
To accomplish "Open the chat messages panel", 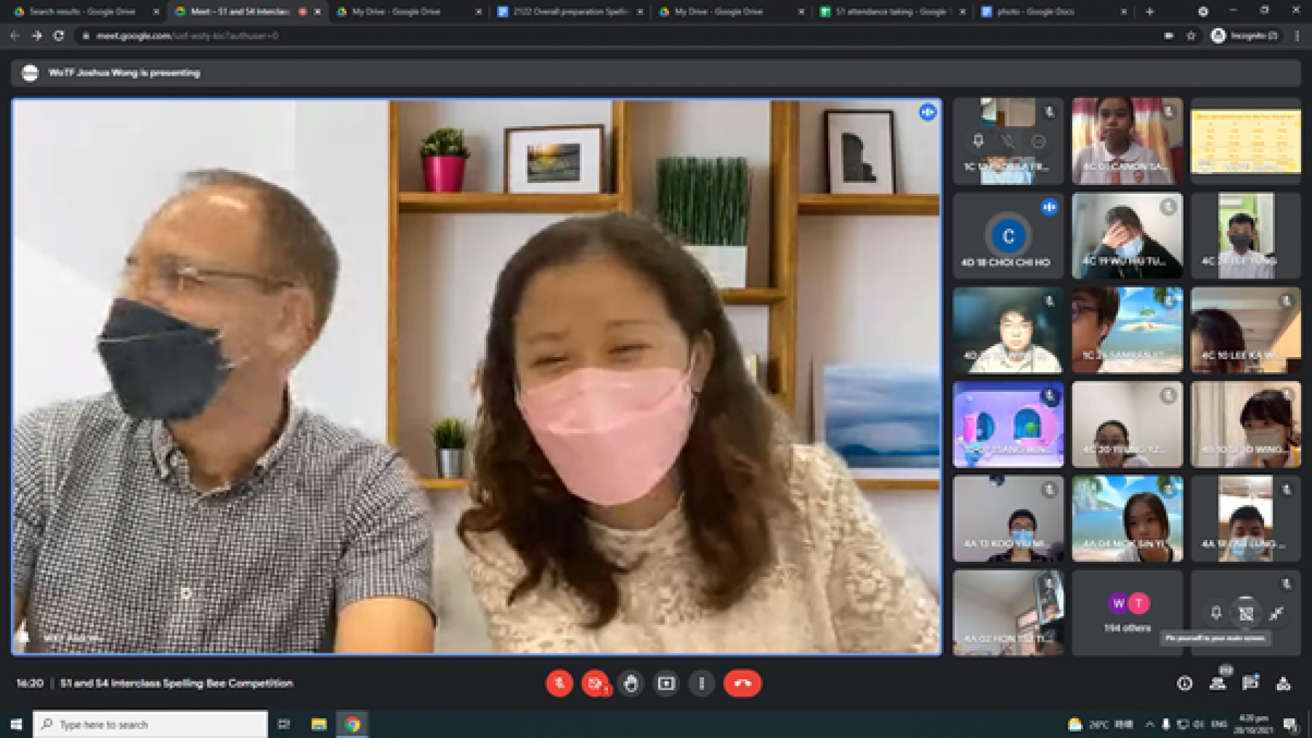I will pyautogui.click(x=1250, y=683).
